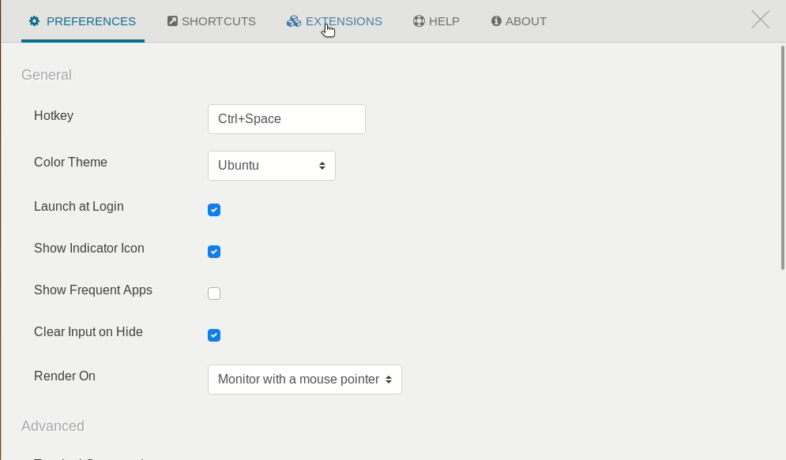Click the vertical scrollbar thumb

(783, 158)
